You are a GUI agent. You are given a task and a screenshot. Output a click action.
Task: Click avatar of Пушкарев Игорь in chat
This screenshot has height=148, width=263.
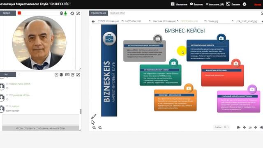pos(2,98)
